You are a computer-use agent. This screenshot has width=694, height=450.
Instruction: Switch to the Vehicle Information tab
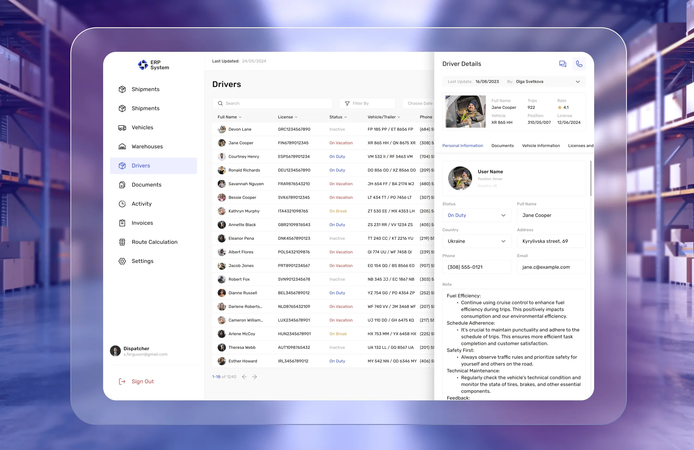click(x=541, y=145)
